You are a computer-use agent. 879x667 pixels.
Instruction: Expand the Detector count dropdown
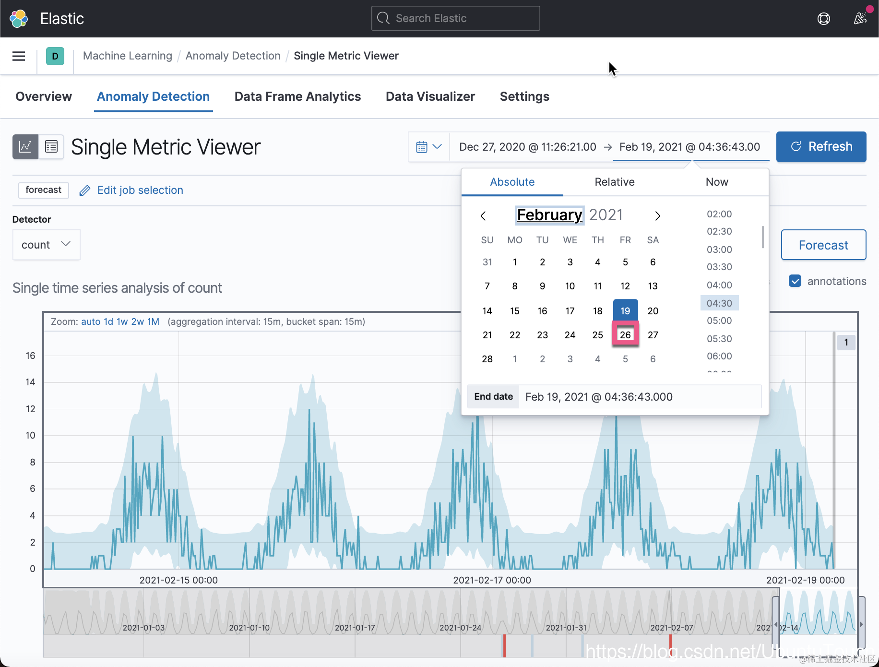coord(47,245)
